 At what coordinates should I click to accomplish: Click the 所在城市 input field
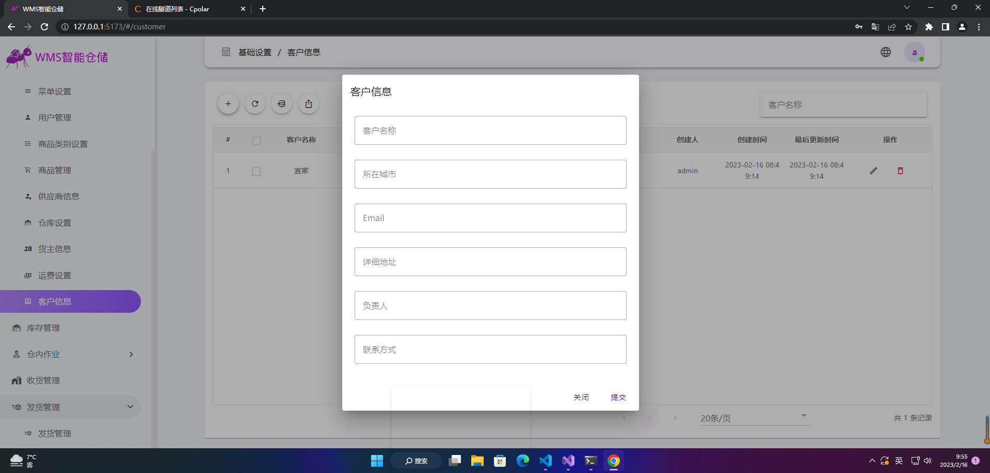pyautogui.click(x=490, y=174)
